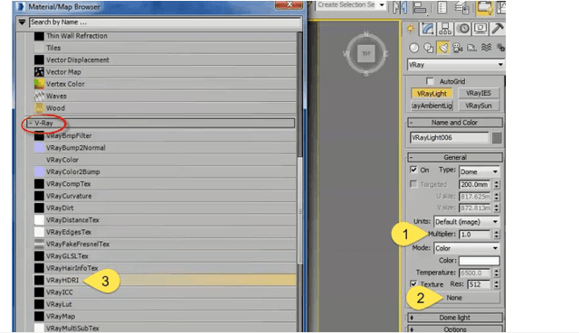The width and height of the screenshot is (579, 333).
Task: Click the Wood map icon
Action: [39, 108]
